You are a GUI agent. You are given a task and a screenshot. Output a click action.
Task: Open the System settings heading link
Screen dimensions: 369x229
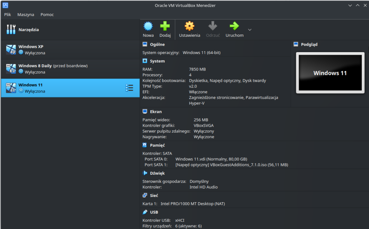157,61
